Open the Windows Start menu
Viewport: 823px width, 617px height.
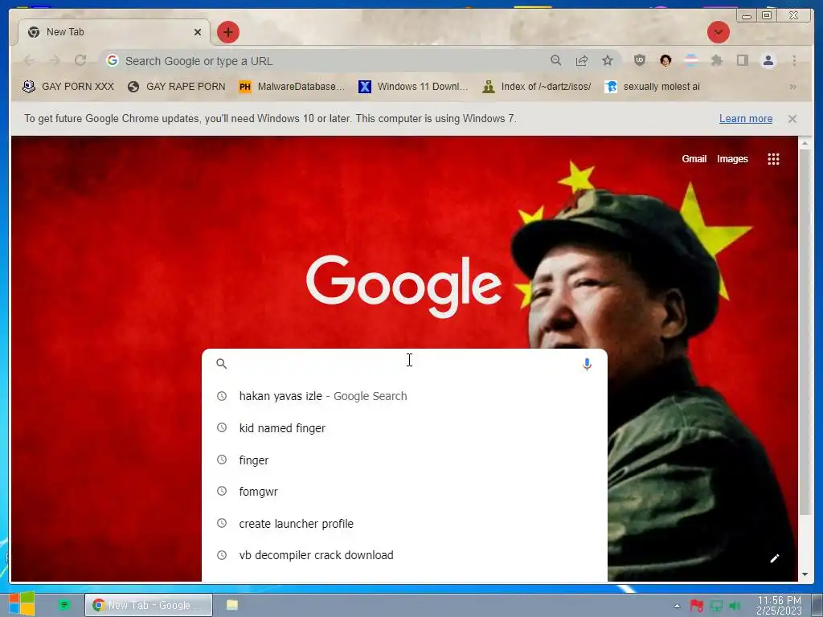pyautogui.click(x=22, y=604)
